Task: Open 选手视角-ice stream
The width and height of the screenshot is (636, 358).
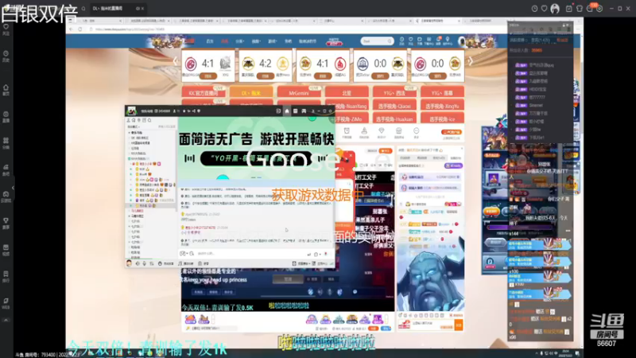Action: click(443, 119)
